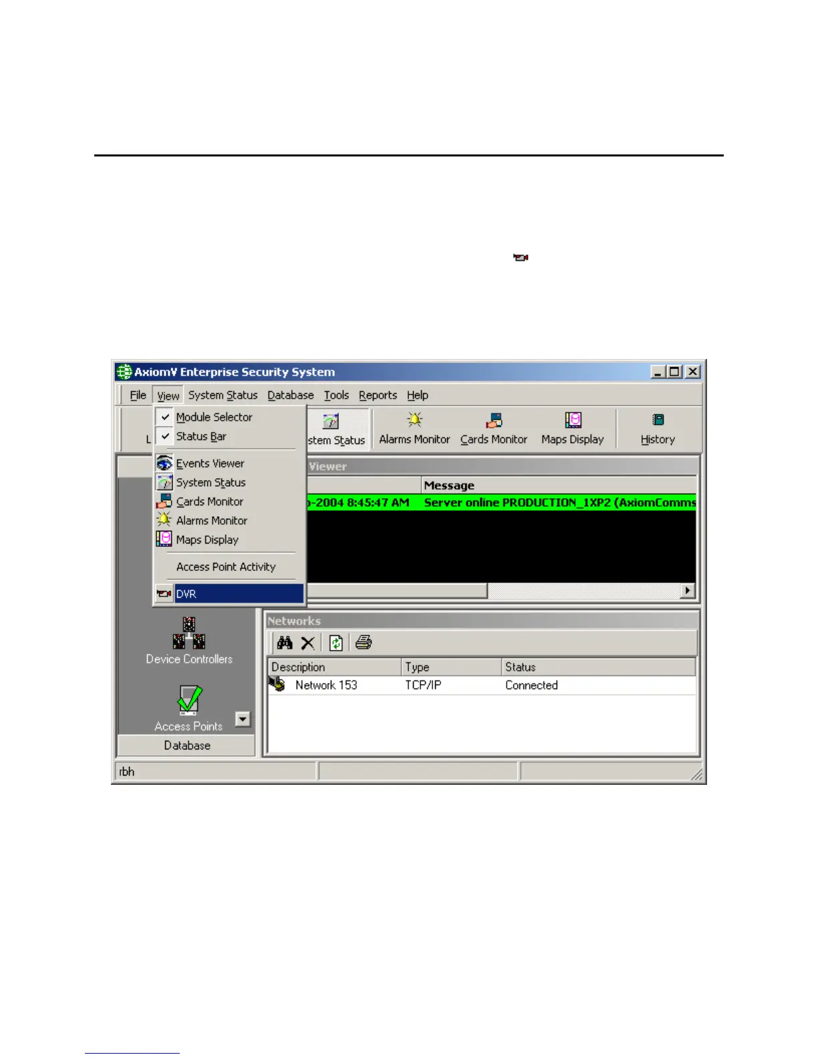Click the Connected status cell
Viewport: 818px width, 1059px height.
(x=531, y=685)
